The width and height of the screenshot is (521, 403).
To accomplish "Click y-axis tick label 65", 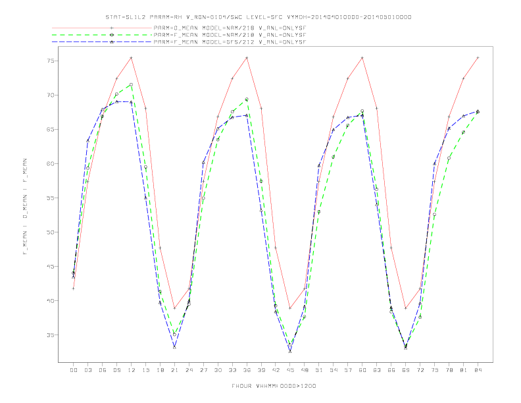I will pos(51,129).
